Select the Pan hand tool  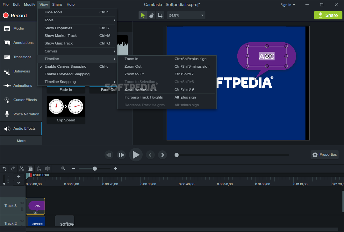point(151,15)
